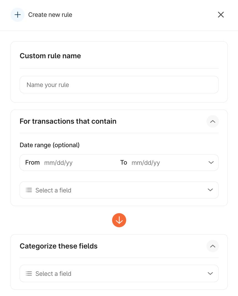Expand the transactions Select a field chevron
This screenshot has width=238, height=296.
(x=210, y=190)
